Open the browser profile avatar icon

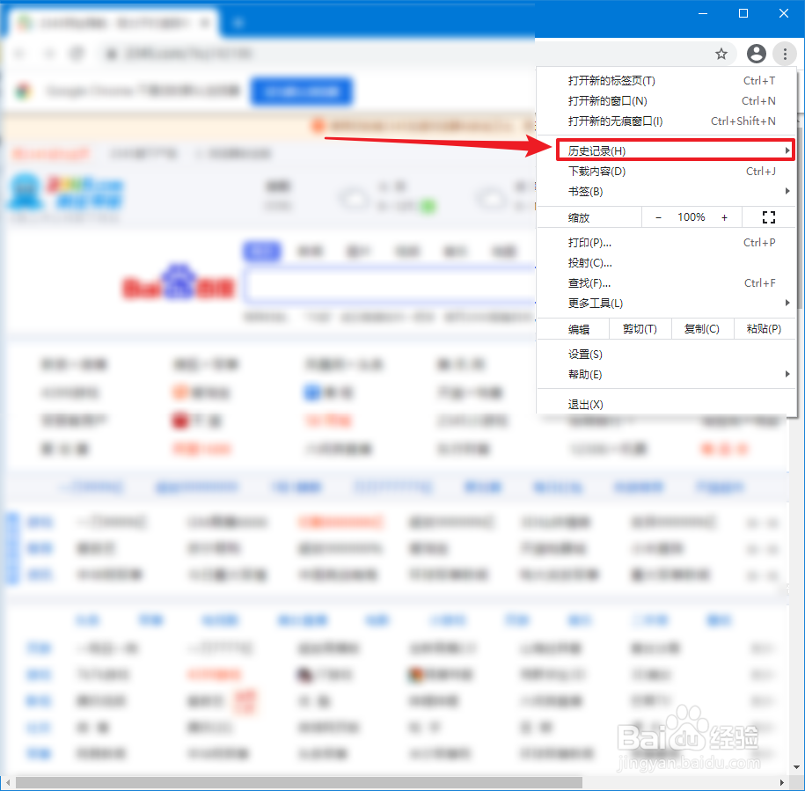[756, 54]
